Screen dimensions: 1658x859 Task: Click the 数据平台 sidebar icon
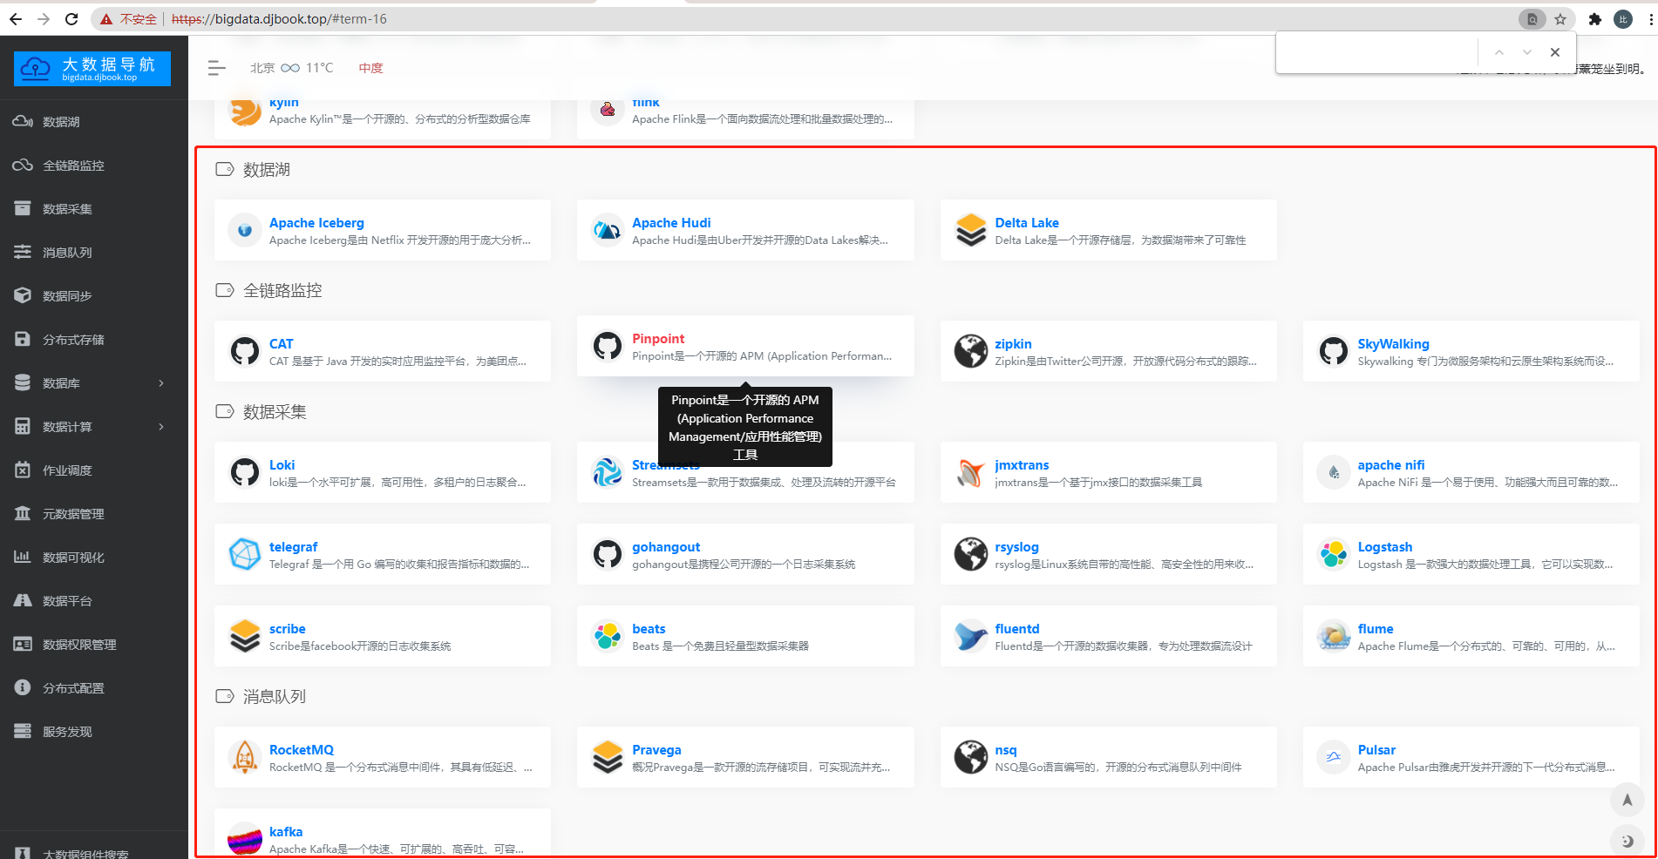coord(23,601)
